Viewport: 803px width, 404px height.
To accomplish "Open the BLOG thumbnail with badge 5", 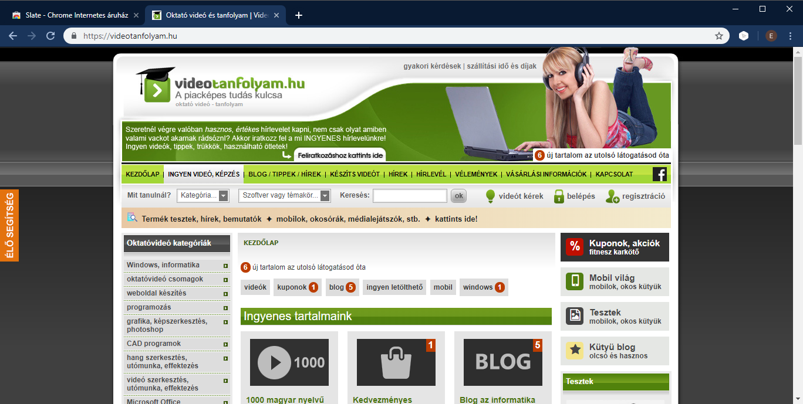I will pyautogui.click(x=503, y=362).
